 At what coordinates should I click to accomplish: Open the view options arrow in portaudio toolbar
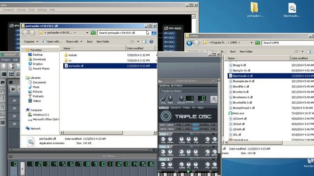coord(138,42)
